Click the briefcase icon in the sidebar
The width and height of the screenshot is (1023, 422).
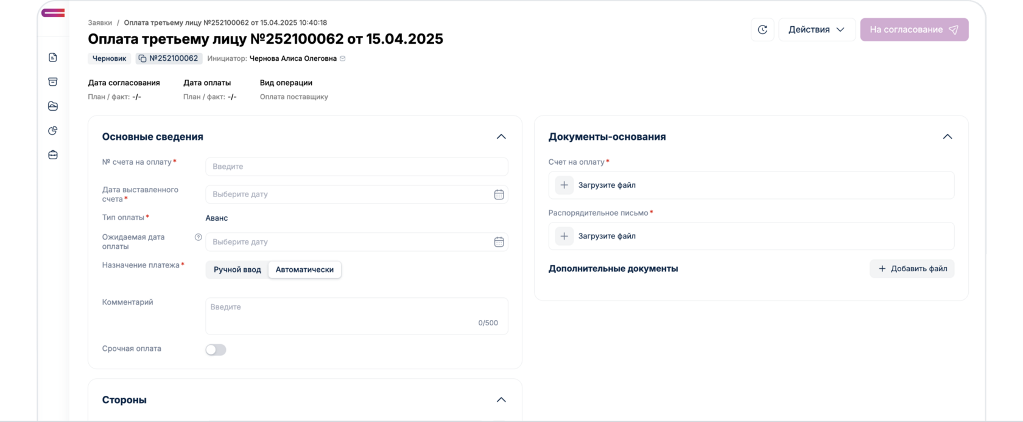(x=53, y=155)
